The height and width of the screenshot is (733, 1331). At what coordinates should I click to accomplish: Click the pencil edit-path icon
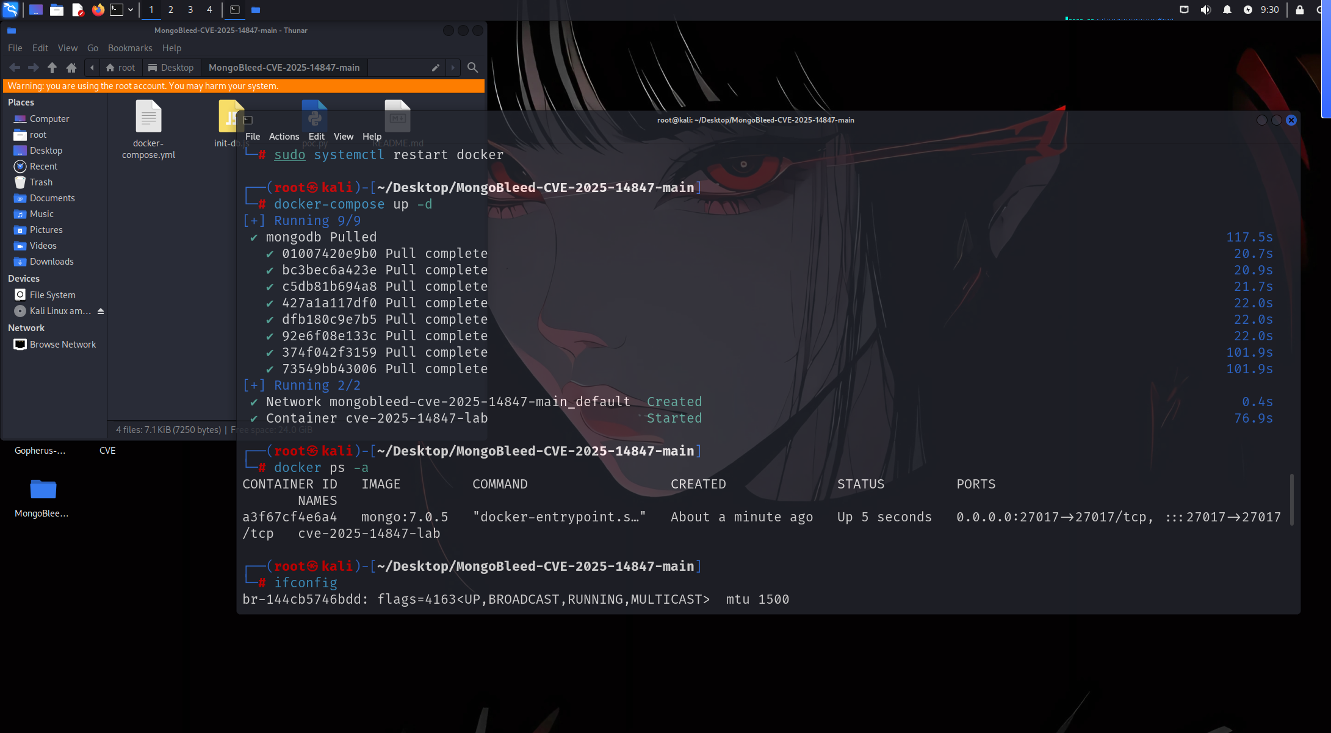[x=435, y=68]
